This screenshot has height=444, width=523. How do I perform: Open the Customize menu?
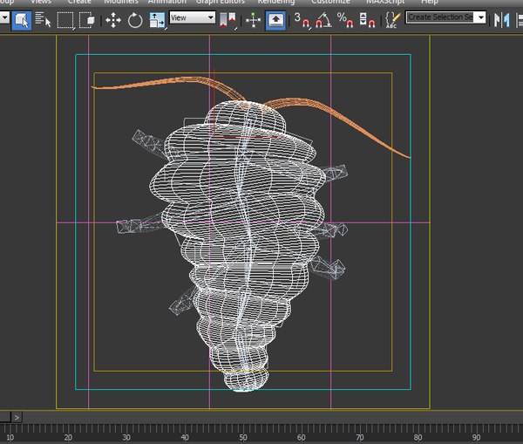[x=330, y=2]
